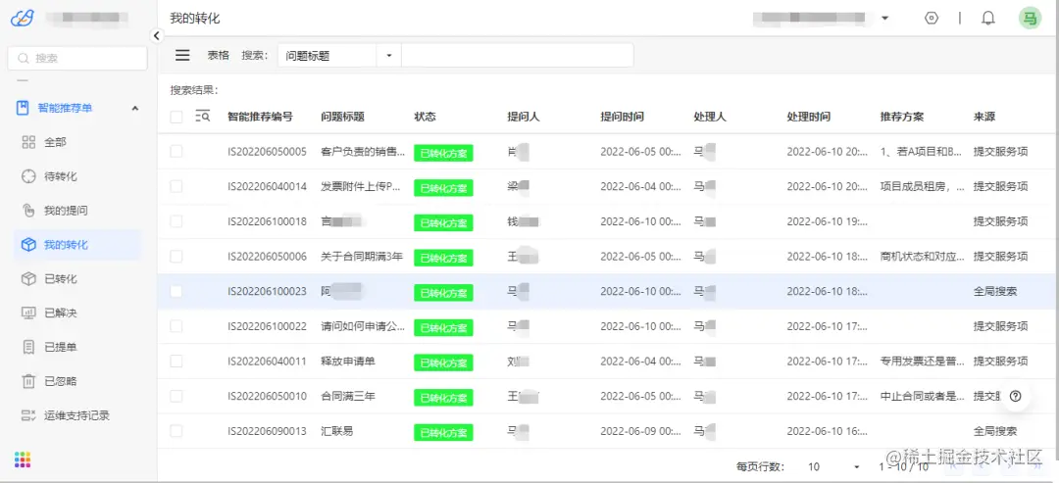Screen dimensions: 1059x483
Task: Check the row IS202206100022 checkbox
Action: click(x=176, y=326)
